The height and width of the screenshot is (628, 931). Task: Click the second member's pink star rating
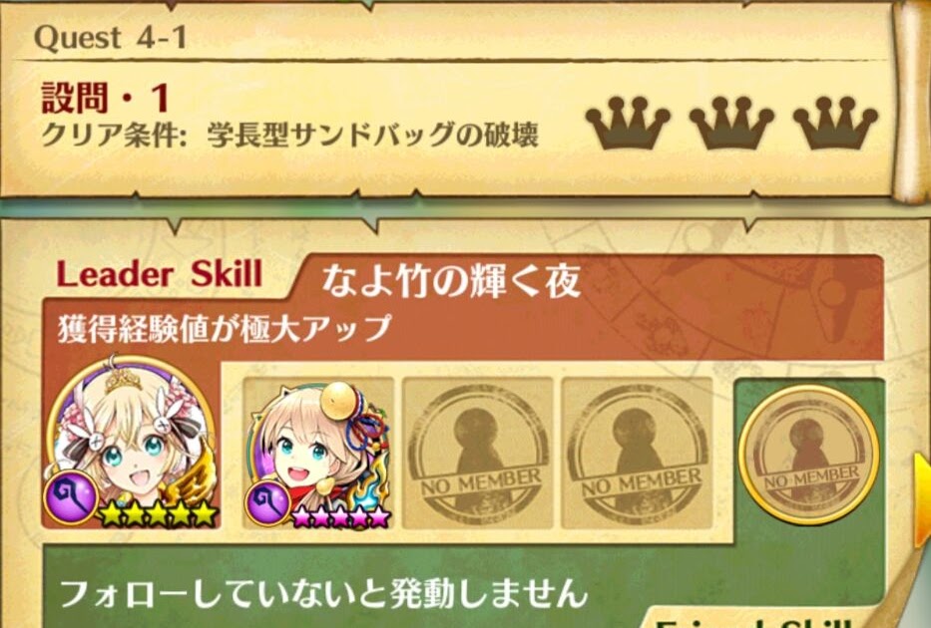coord(341,516)
